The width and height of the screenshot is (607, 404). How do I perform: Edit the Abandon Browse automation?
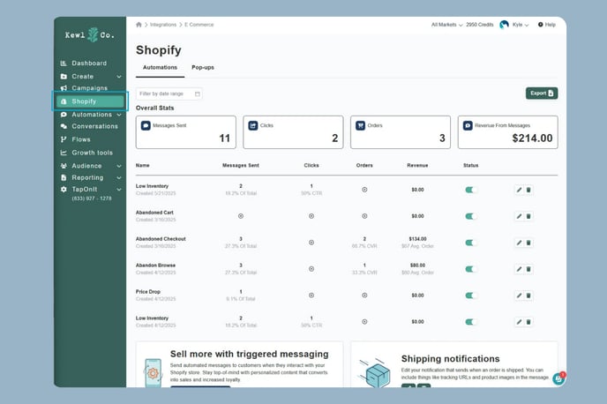519,269
